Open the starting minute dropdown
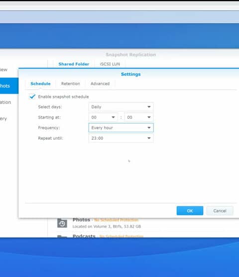Image resolution: width=239 pixels, height=277 pixels. (139, 117)
